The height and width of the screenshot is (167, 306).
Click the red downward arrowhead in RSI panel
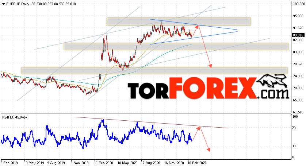point(209,149)
